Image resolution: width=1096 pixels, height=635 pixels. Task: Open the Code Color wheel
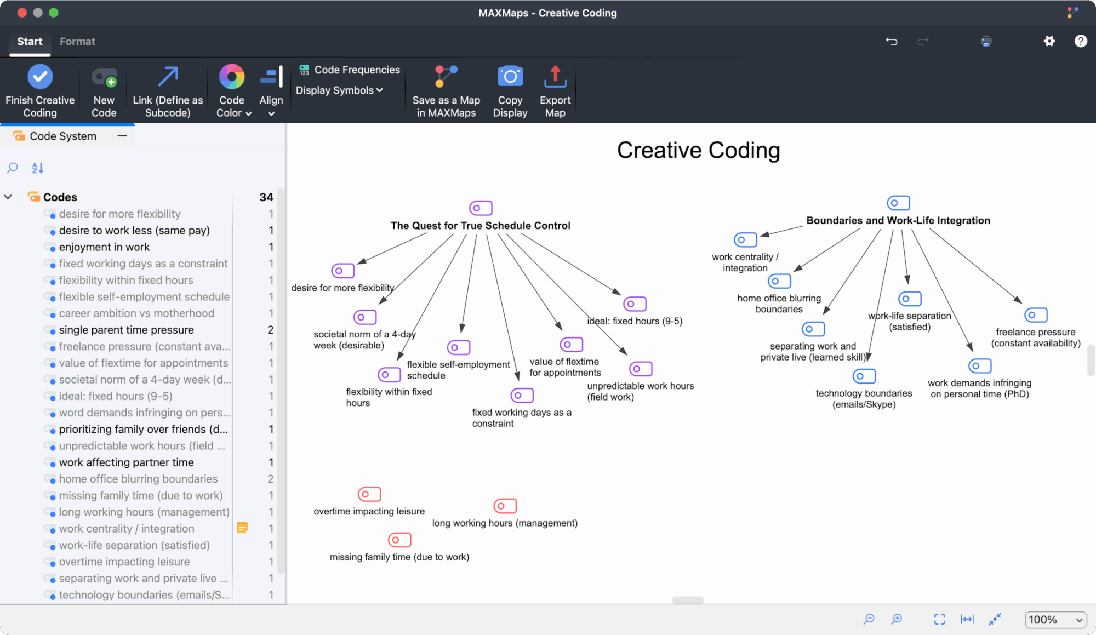point(232,77)
